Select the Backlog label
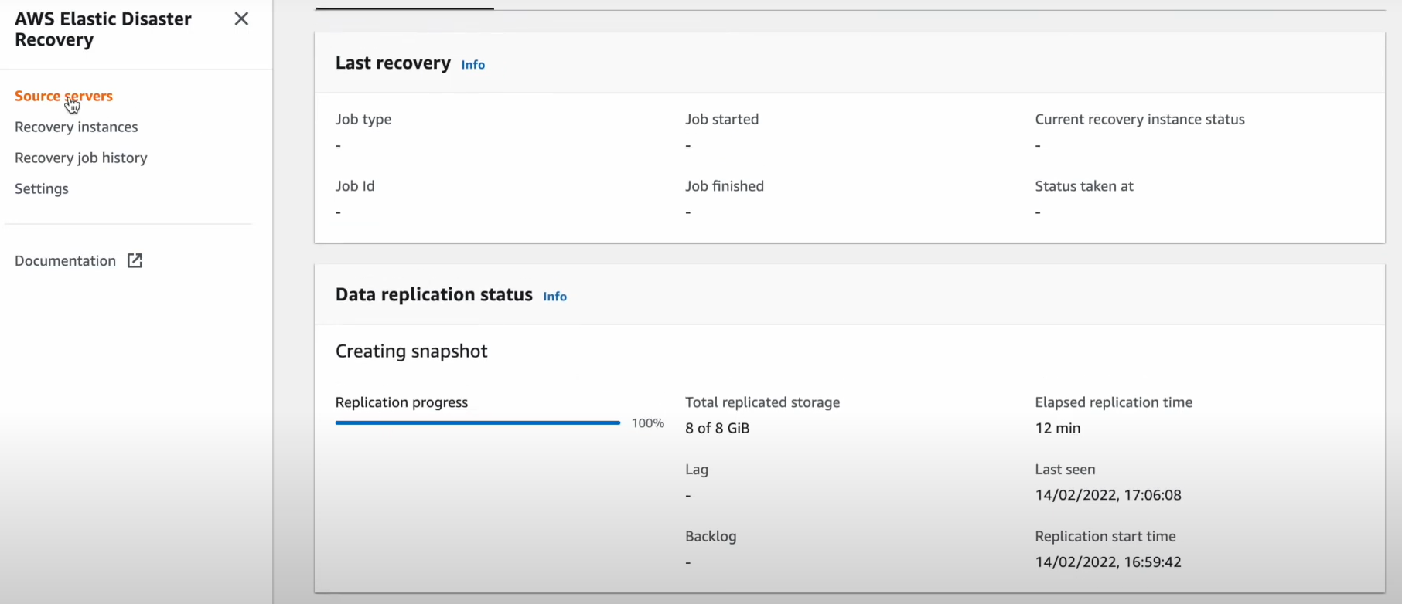Image resolution: width=1402 pixels, height=604 pixels. (711, 537)
